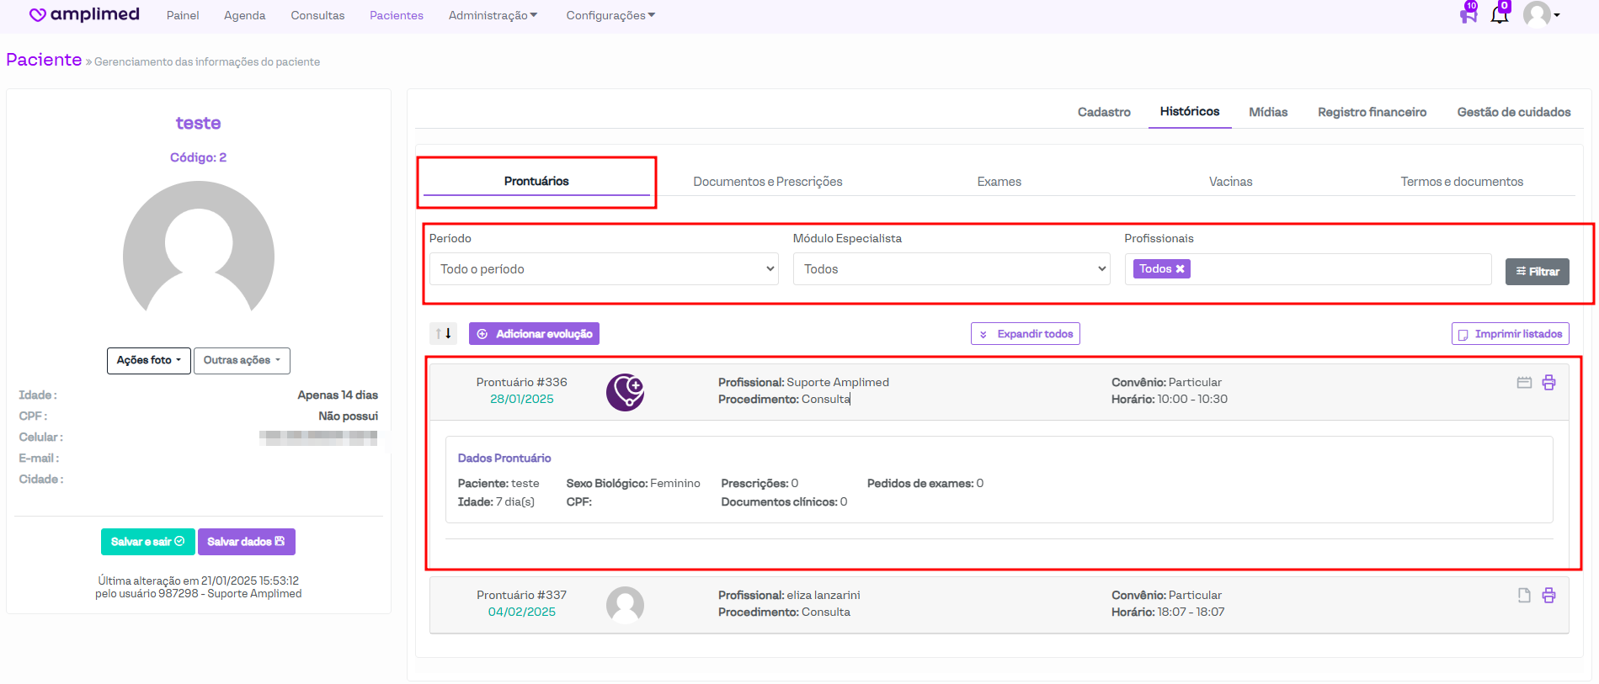Viewport: 1599px width, 684px height.
Task: Open the Módulo Especialista dropdown
Action: (x=951, y=269)
